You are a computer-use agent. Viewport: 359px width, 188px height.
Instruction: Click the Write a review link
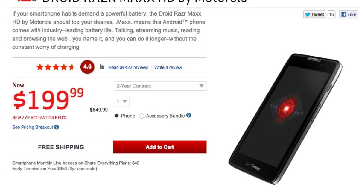(168, 67)
